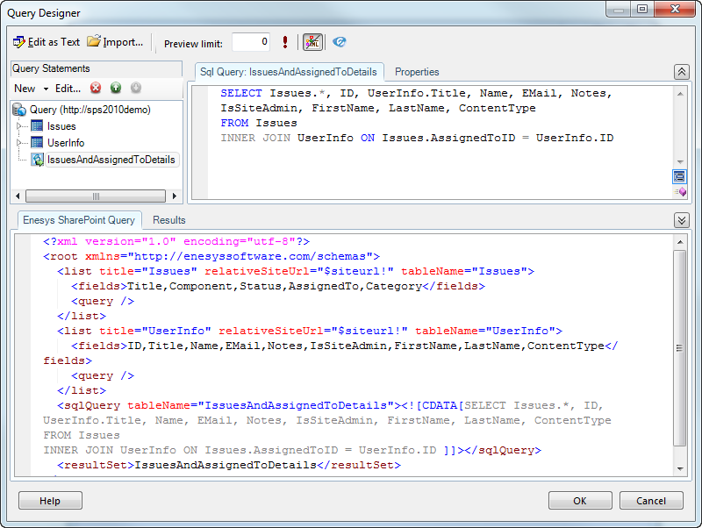Toggle the XML view icon in toolbar
This screenshot has height=528, width=702.
coord(312,42)
